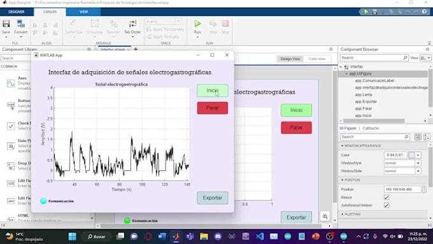Open Discord from the taskbar

(218, 236)
